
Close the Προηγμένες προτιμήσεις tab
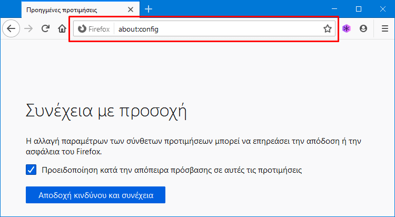[x=131, y=10]
